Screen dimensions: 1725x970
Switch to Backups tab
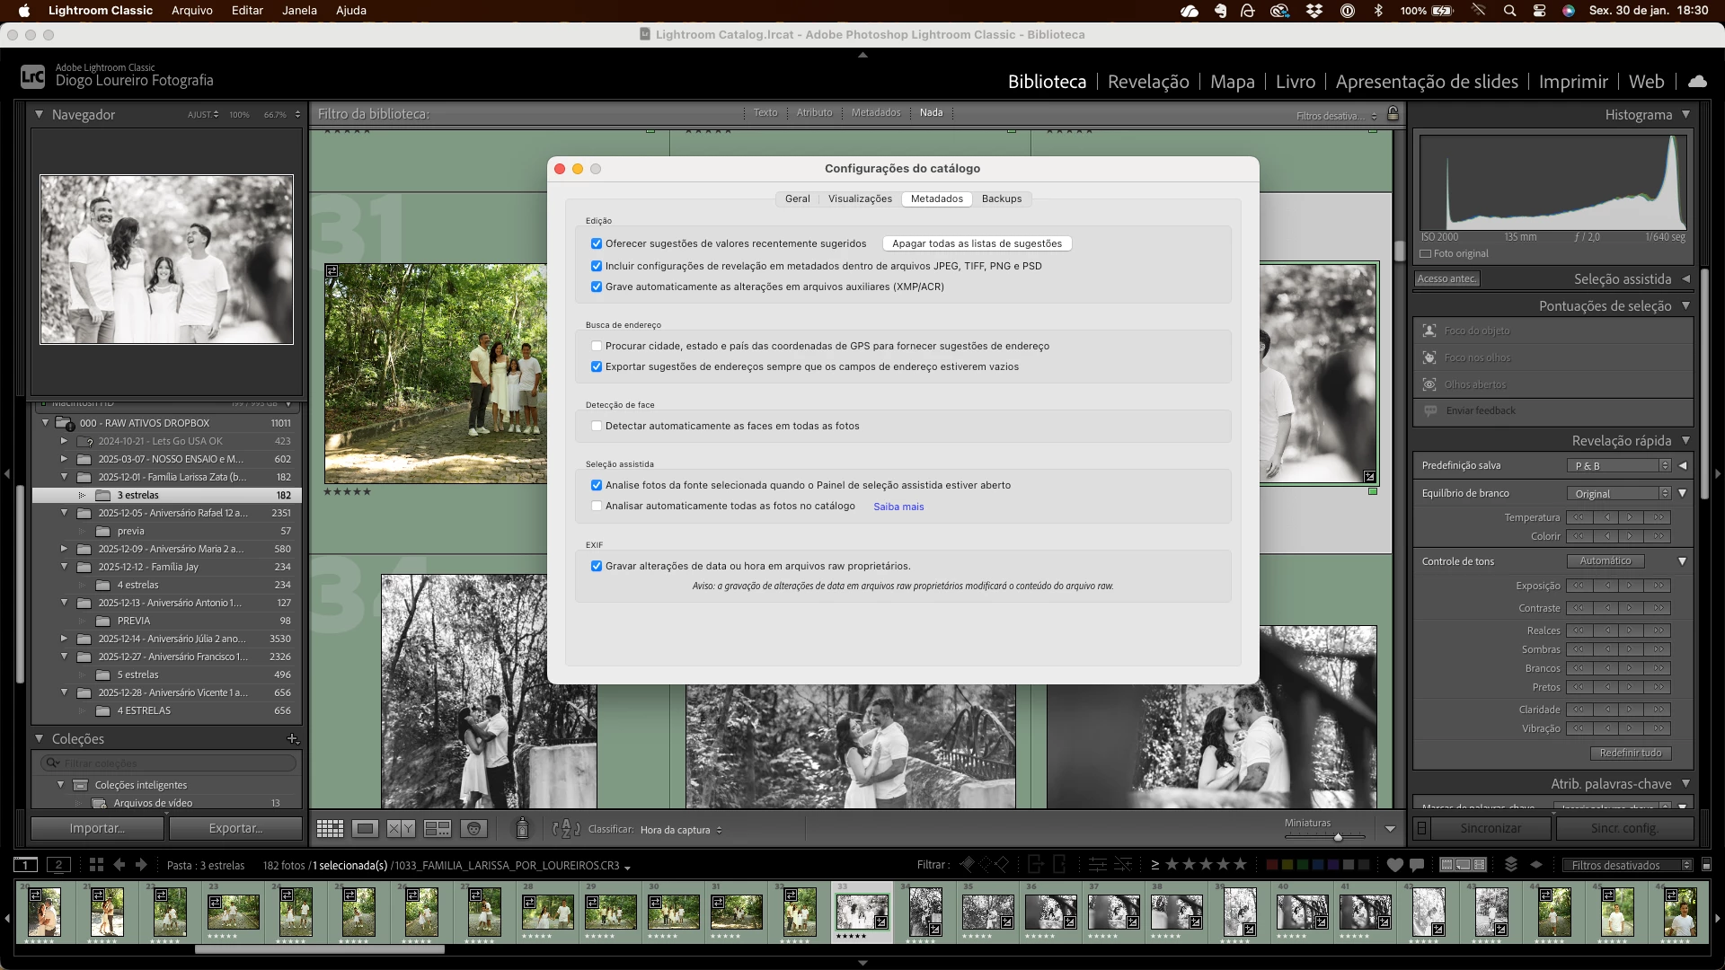pos(1001,198)
